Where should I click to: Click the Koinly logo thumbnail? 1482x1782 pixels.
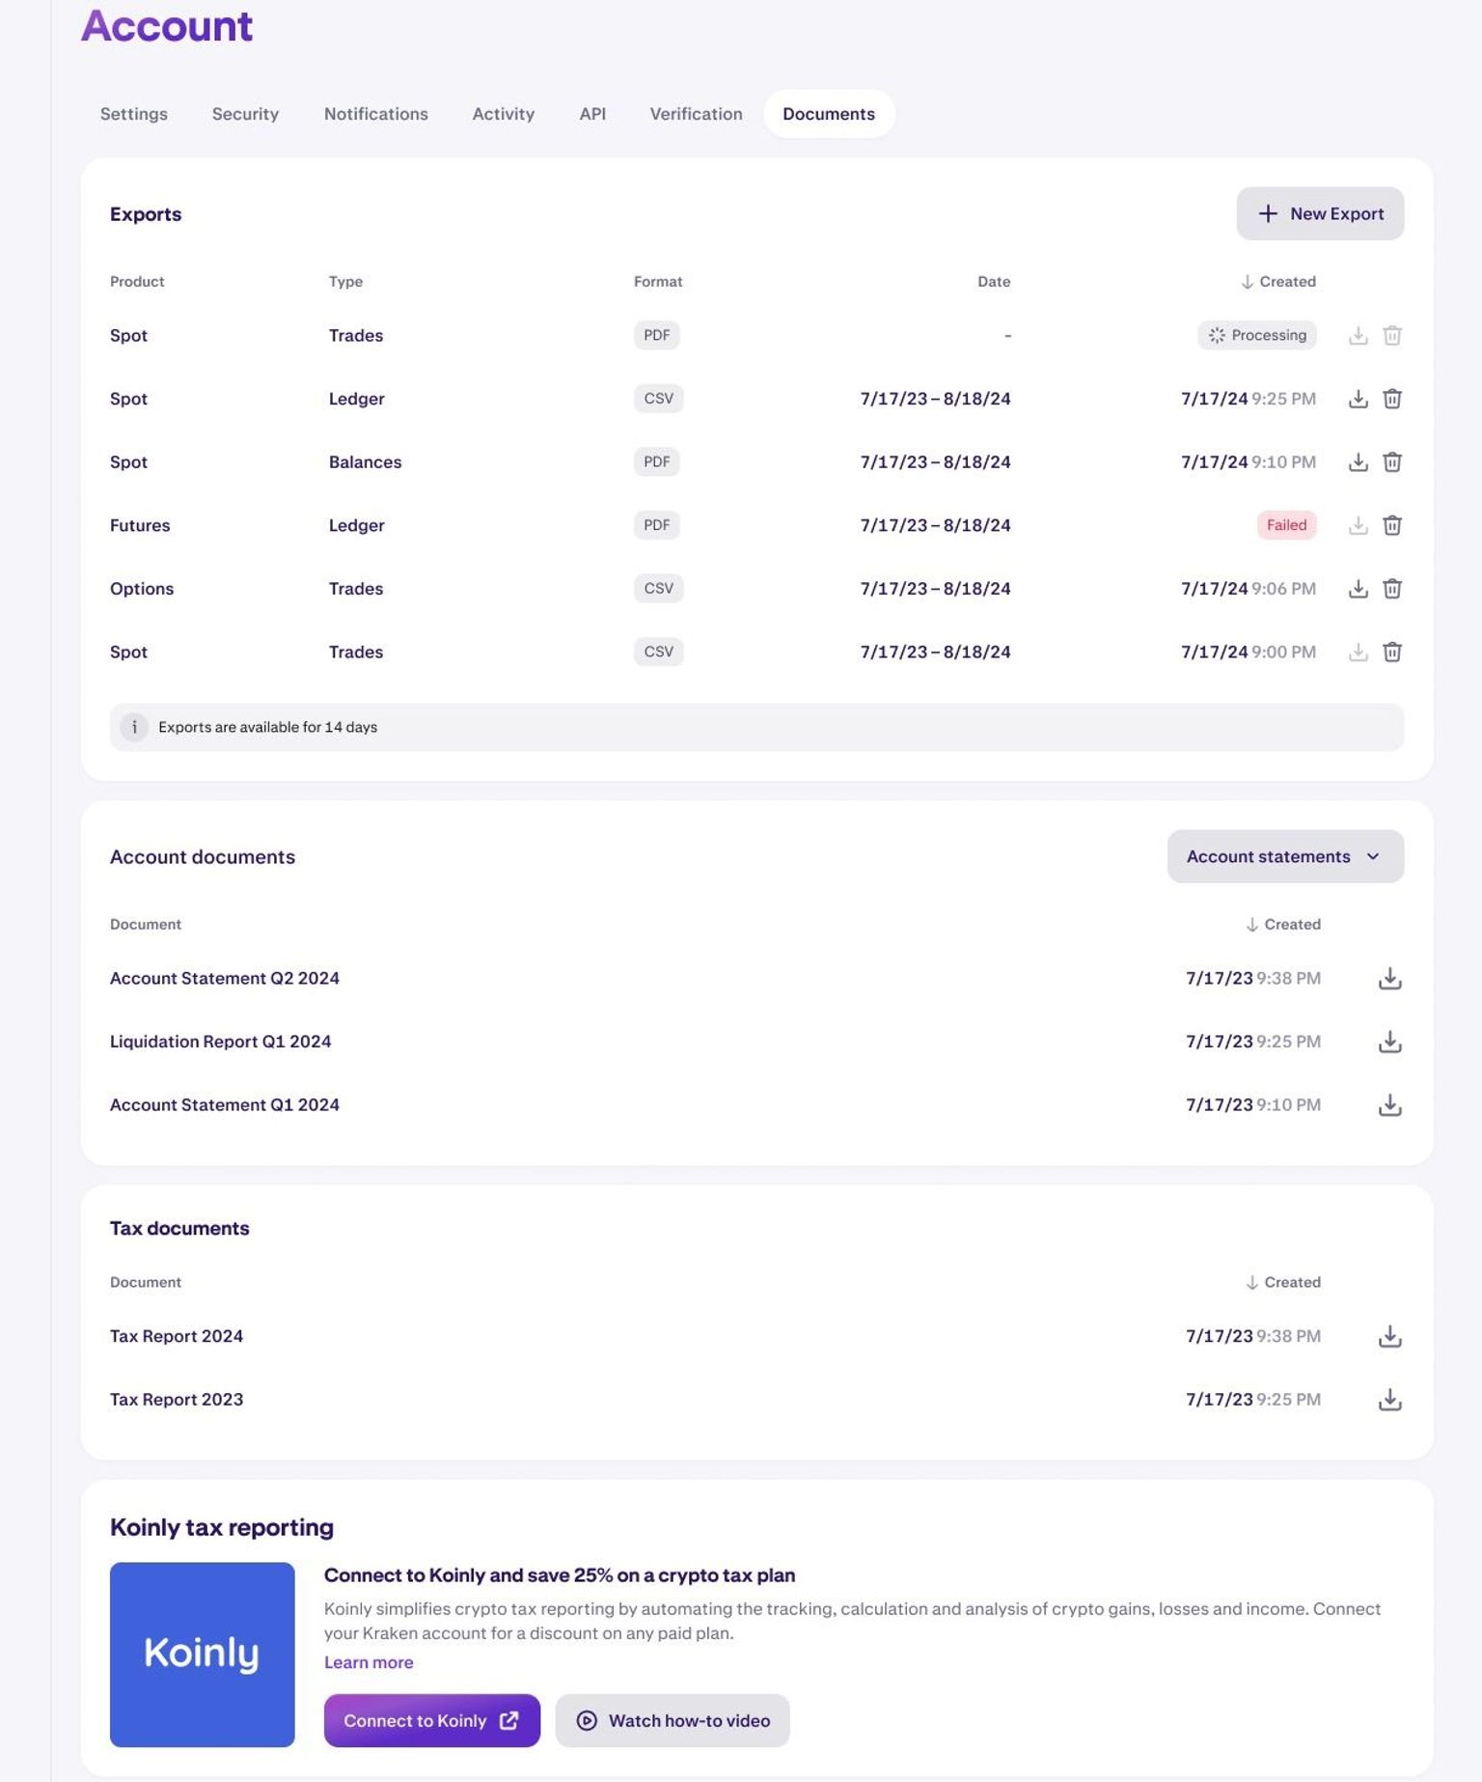click(x=203, y=1655)
